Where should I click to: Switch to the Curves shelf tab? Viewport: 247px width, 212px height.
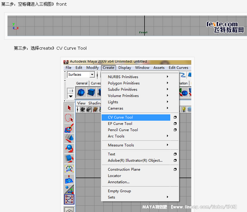[96, 83]
